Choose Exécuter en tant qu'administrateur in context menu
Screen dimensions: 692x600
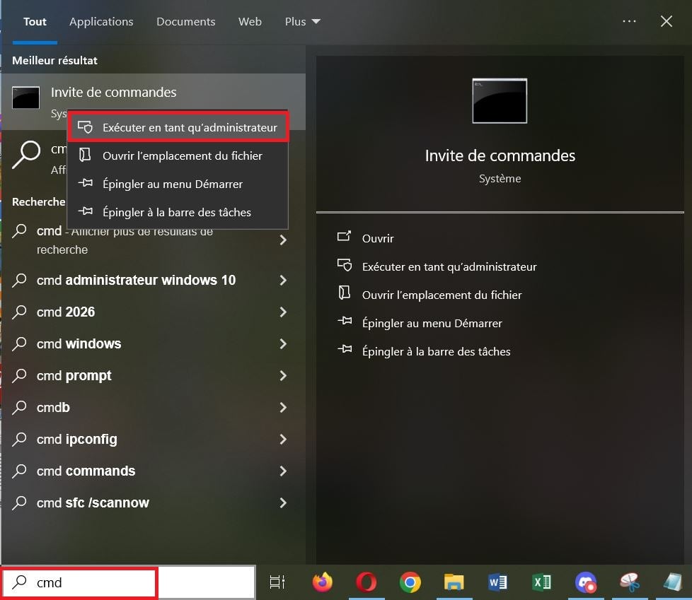(178, 127)
